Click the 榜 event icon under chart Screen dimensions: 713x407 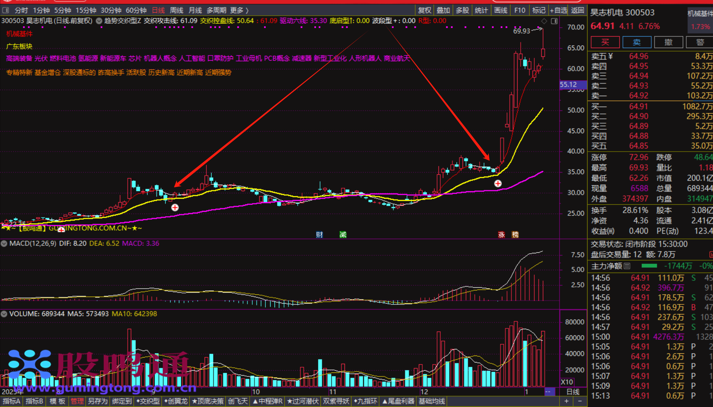(515, 235)
